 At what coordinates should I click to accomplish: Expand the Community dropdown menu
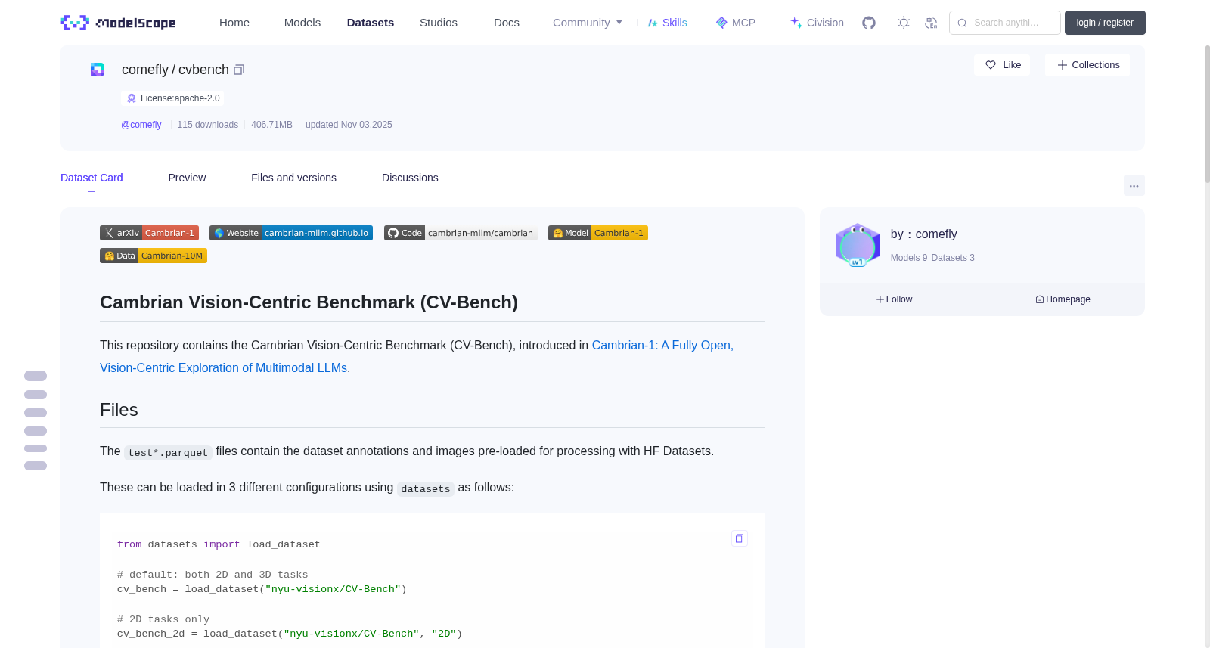coord(588,23)
